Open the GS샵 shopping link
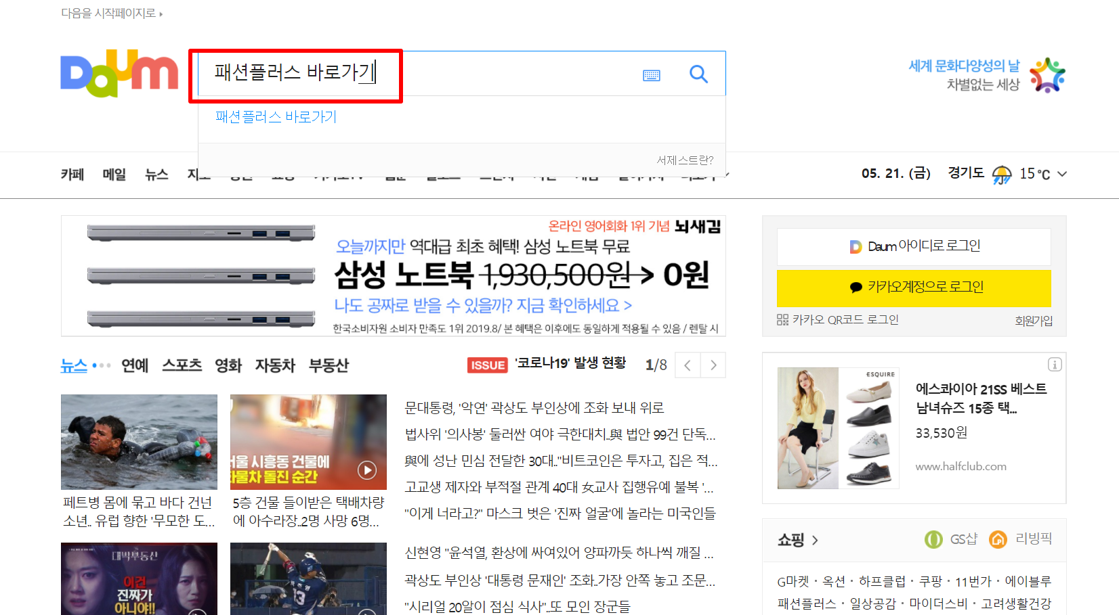Screen dimensions: 1119x615 951,539
